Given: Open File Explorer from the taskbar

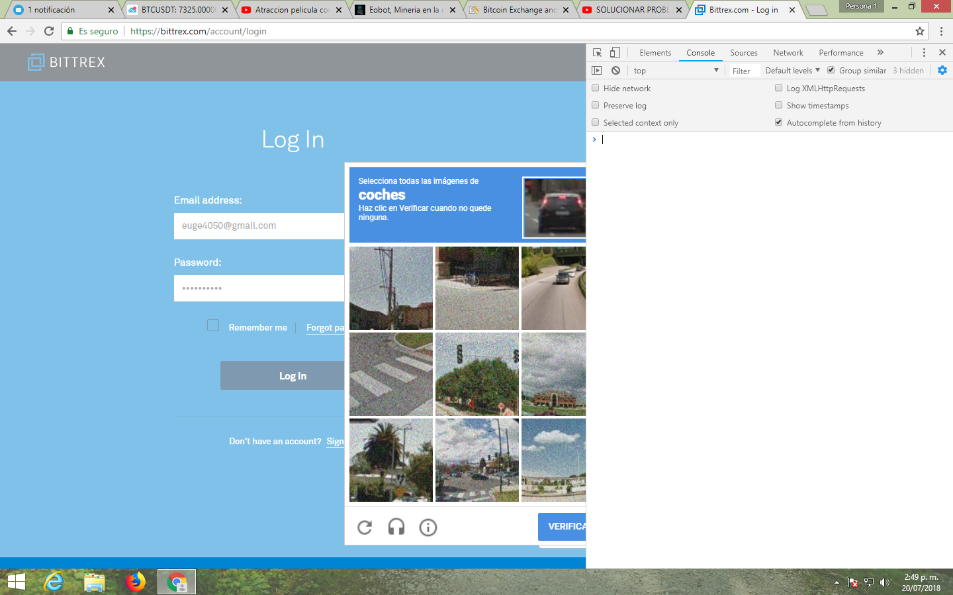Looking at the screenshot, I should tap(95, 582).
